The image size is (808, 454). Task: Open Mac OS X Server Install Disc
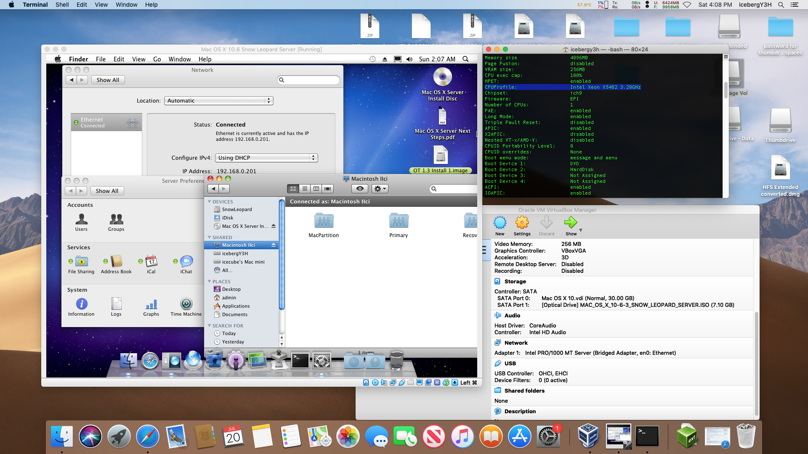(x=442, y=84)
